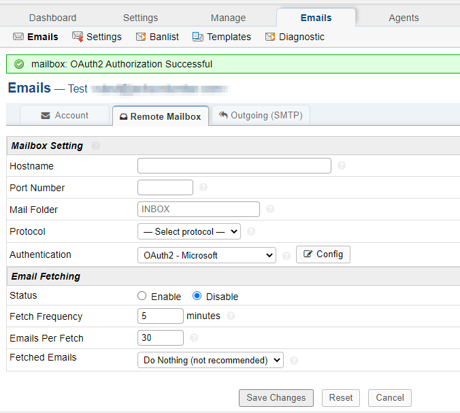Click the help icon next to Fetch Frequency
The height and width of the screenshot is (413, 460).
coord(231,316)
